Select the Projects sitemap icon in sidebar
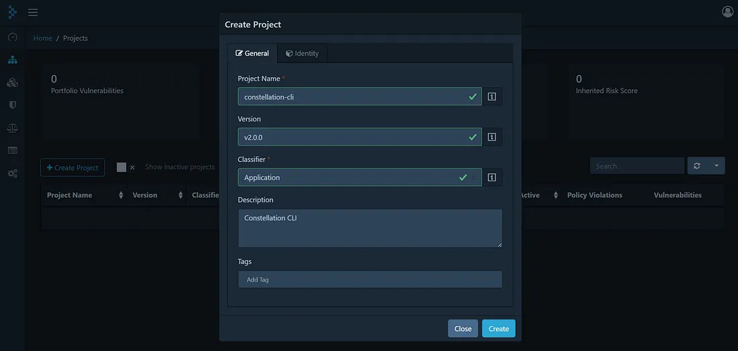Screen dimensions: 738x351 [12, 60]
